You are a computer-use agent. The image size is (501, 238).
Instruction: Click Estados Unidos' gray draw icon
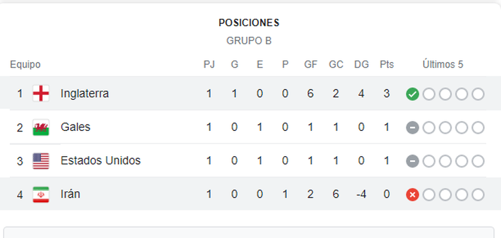(x=413, y=161)
